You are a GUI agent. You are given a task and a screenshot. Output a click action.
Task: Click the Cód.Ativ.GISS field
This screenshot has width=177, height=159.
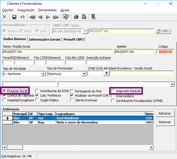click(x=75, y=62)
